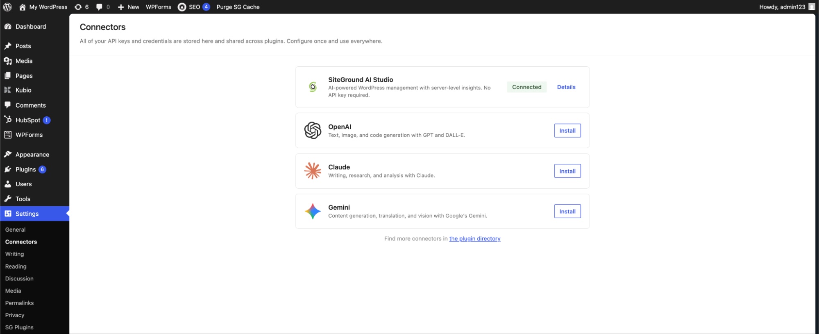Screen dimensions: 819x334
Task: Click the Comments bubble icon in sidebar
Action: (x=8, y=105)
